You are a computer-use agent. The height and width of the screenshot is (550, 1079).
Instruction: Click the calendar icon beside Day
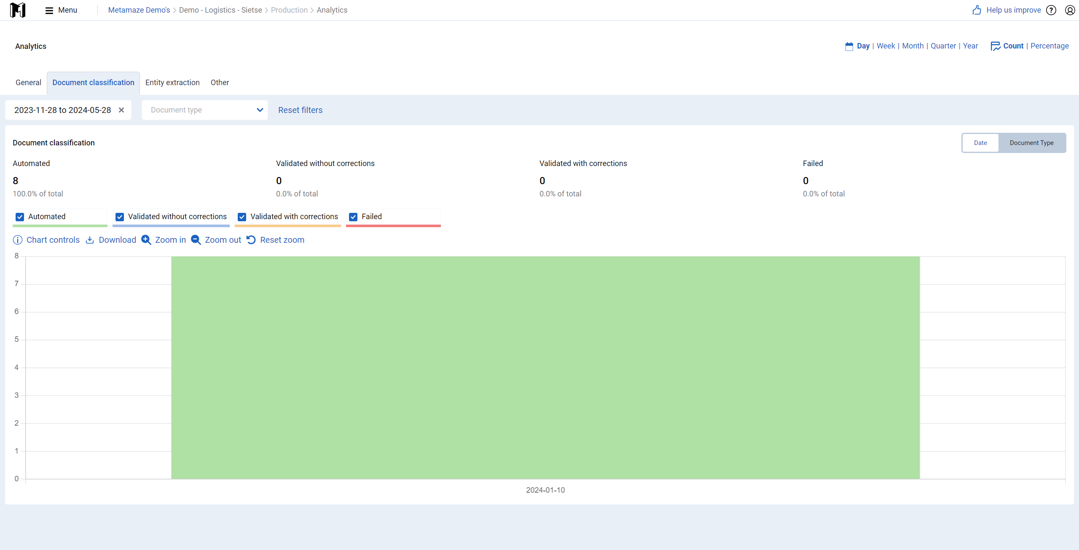(849, 46)
